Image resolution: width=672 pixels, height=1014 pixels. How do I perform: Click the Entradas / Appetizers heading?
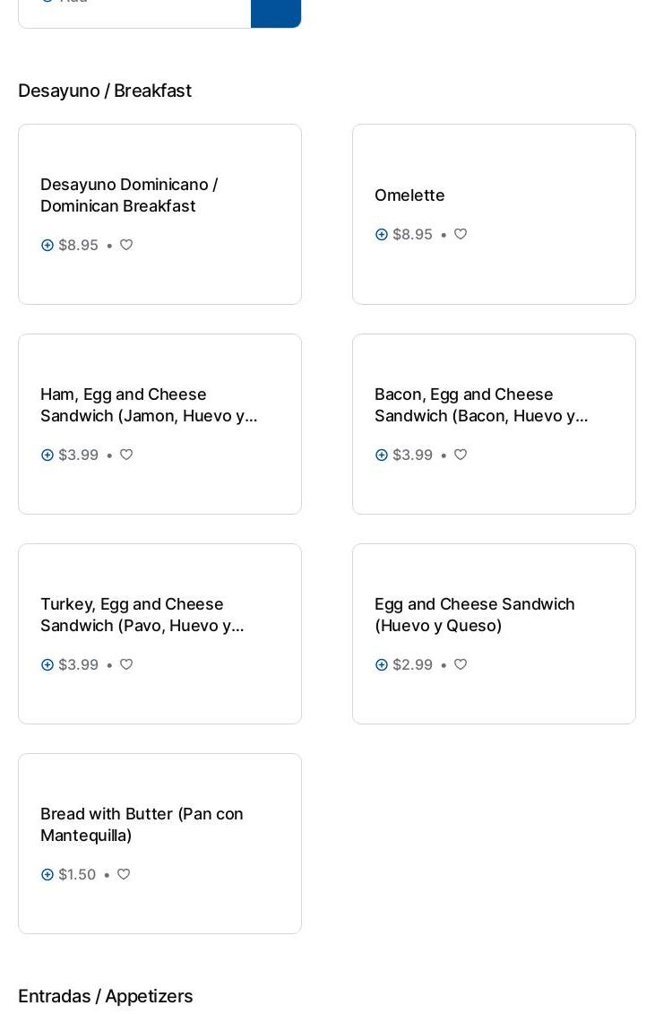click(106, 996)
